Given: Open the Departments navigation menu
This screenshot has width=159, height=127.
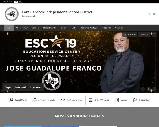Looking at the screenshot, I should click(49, 28).
